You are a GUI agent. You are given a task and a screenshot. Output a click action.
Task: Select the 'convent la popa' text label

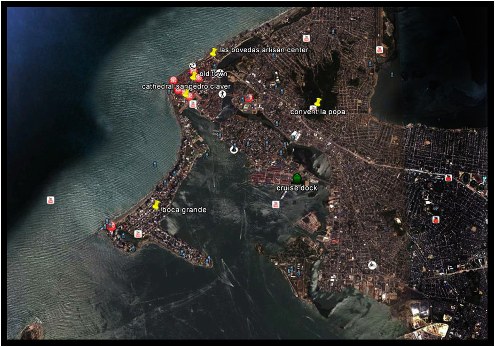318,112
